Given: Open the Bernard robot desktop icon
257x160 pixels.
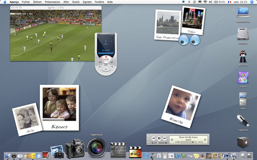Looking at the screenshot, I should click(243, 56).
